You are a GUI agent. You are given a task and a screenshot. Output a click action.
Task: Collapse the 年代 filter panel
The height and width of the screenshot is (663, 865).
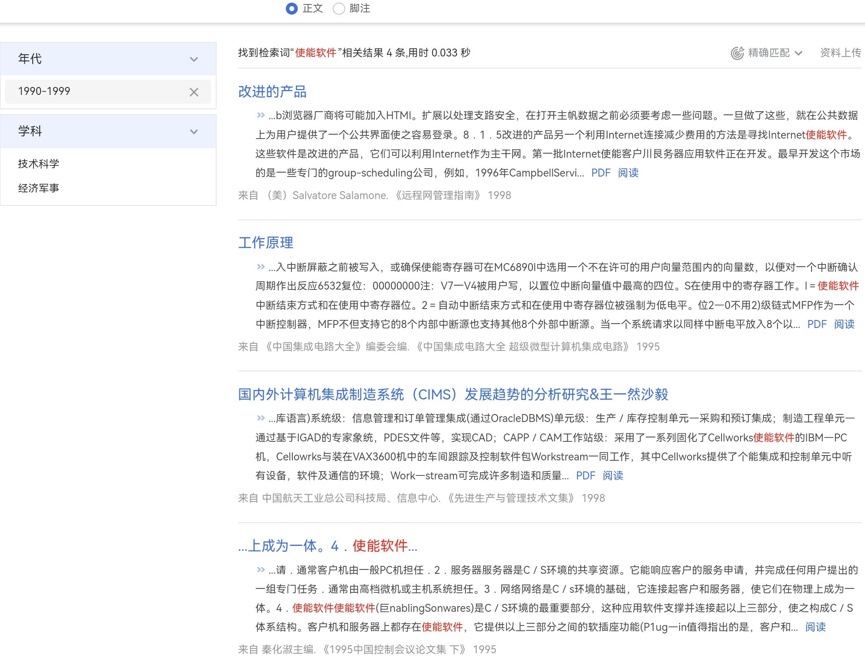coord(193,59)
